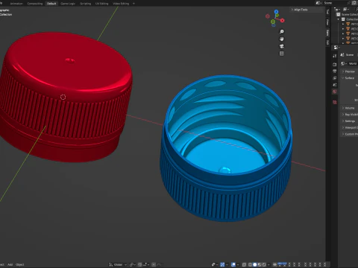Open the Global transform orientation dropdown
This screenshot has height=268, width=358.
point(118,264)
